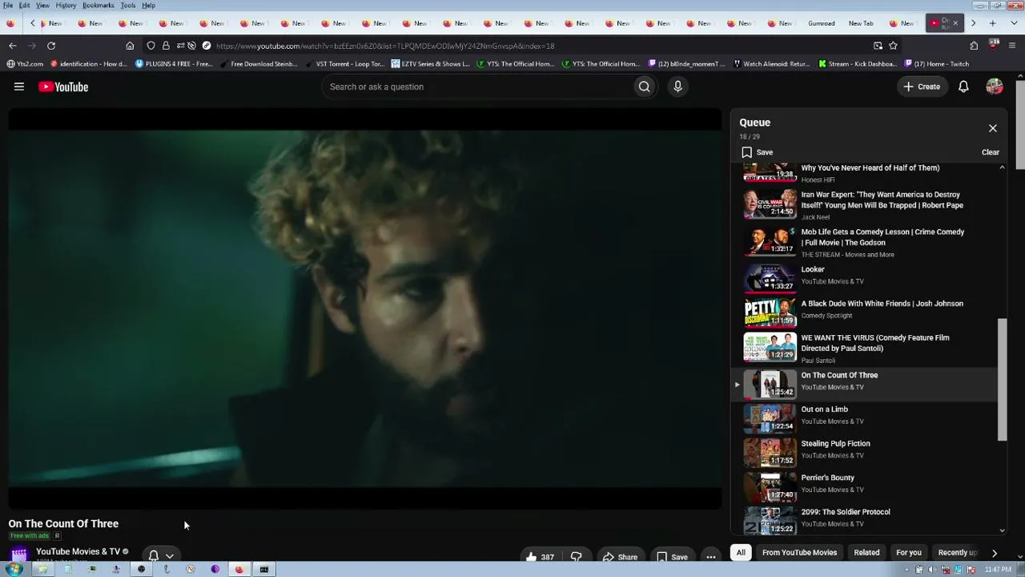The image size is (1025, 577).
Task: Select the All filter chip
Action: point(741,552)
